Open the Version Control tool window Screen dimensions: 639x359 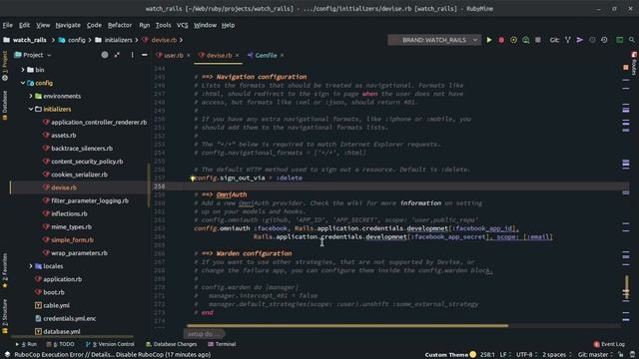pyautogui.click(x=110, y=344)
